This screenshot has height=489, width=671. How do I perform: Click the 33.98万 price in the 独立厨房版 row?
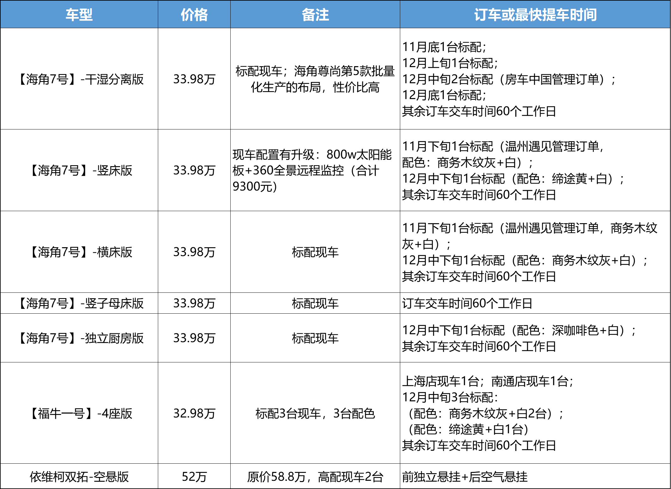click(x=194, y=338)
